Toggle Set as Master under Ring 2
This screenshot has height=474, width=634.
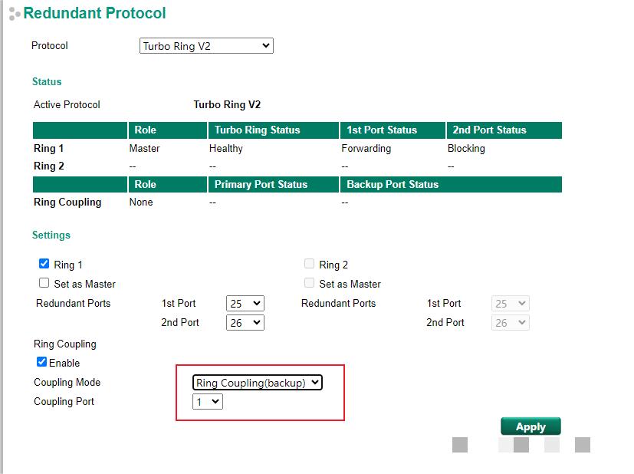(309, 283)
